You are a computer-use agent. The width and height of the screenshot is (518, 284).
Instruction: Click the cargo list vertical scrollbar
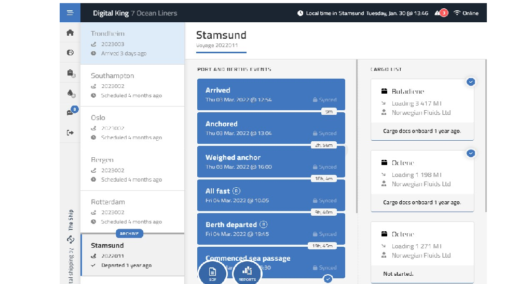[486, 136]
